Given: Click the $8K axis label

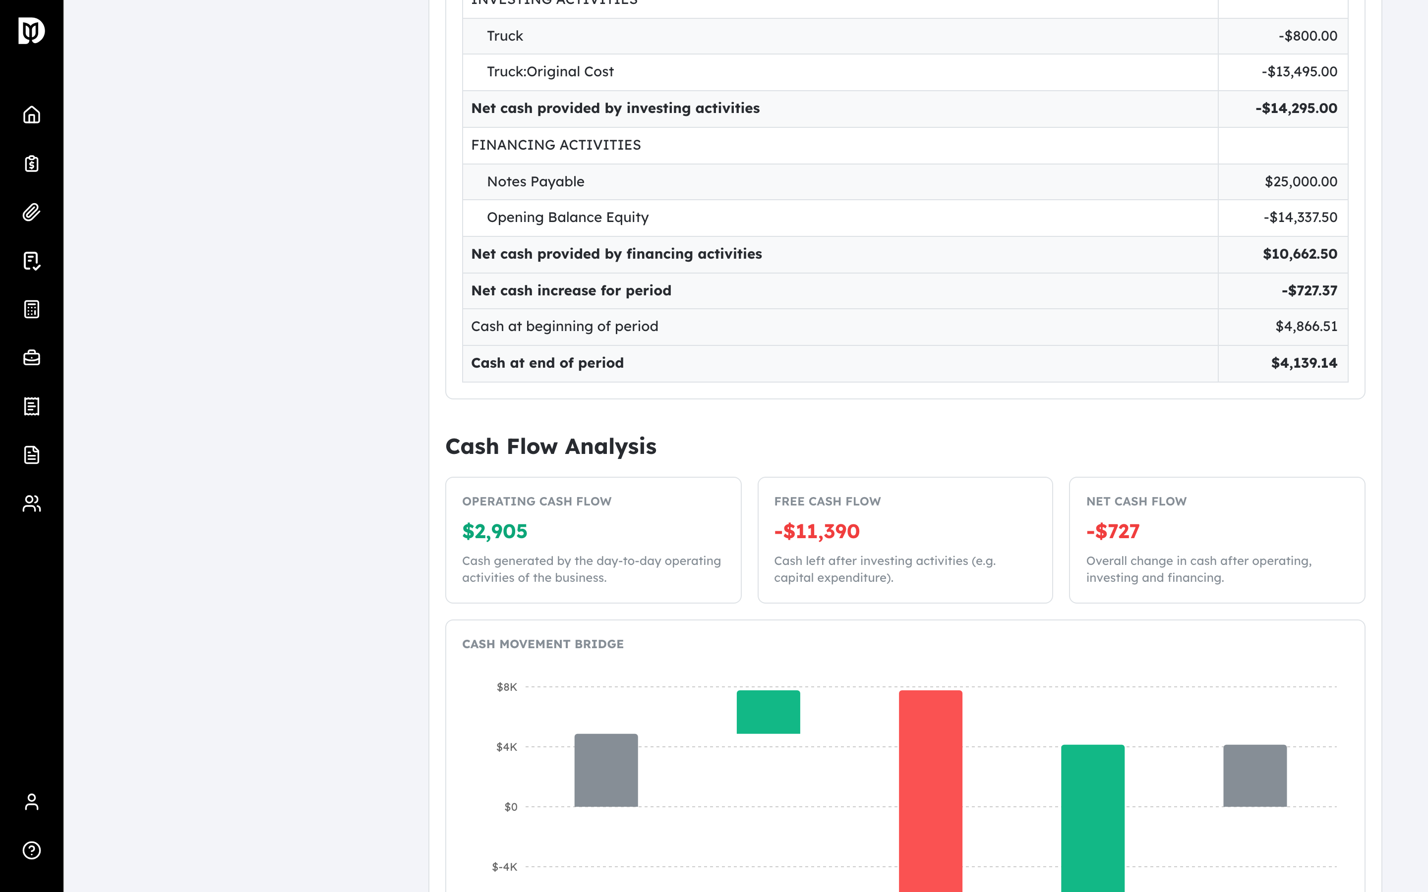Looking at the screenshot, I should point(507,687).
